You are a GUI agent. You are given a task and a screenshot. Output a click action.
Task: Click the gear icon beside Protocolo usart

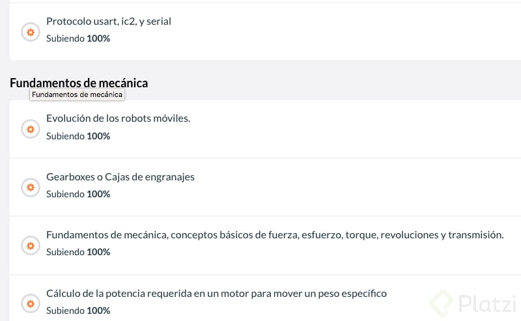coord(30,31)
